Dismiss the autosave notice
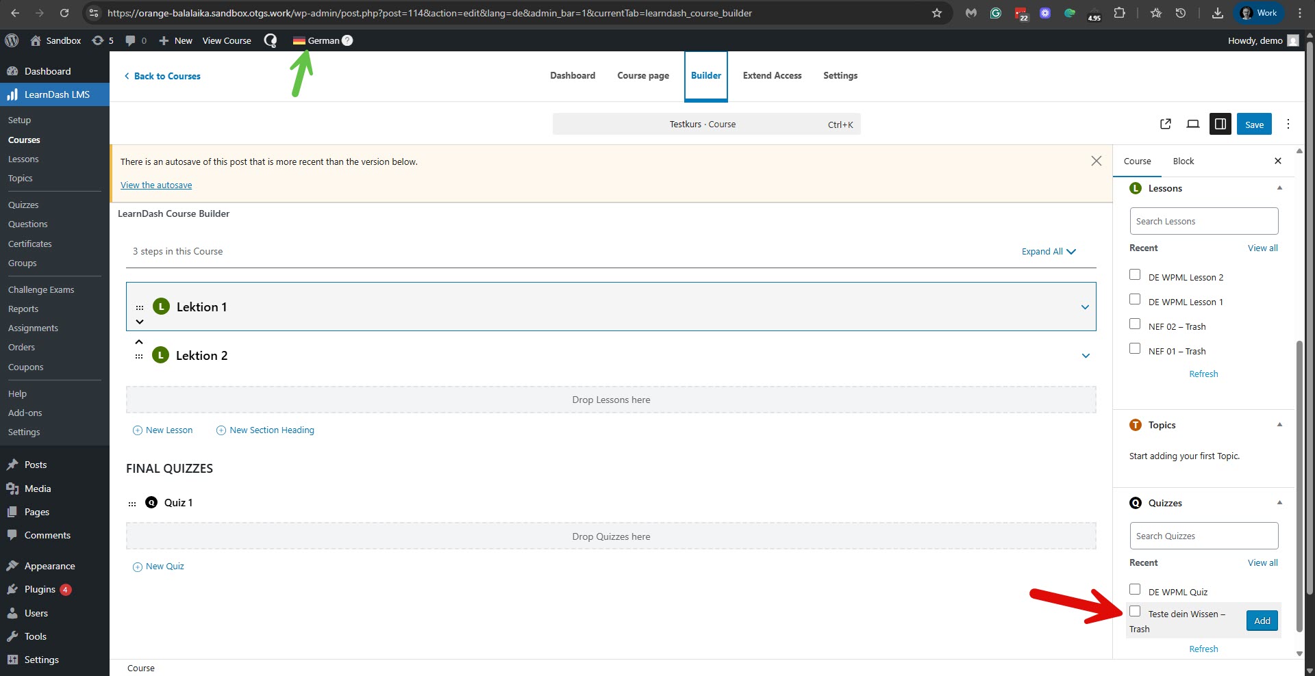This screenshot has width=1315, height=676. point(1096,161)
